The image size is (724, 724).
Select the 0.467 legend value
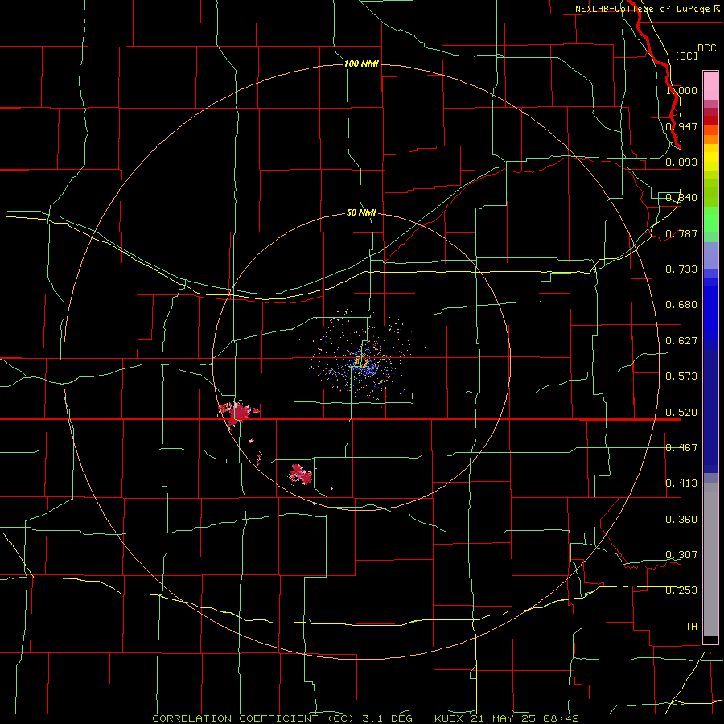681,448
